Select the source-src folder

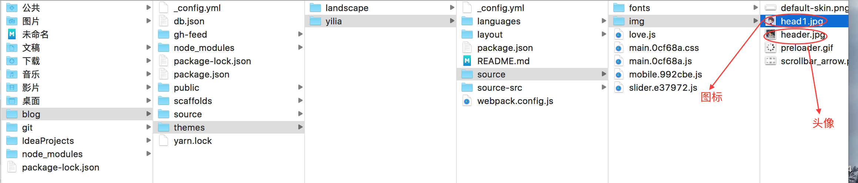tap(499, 88)
